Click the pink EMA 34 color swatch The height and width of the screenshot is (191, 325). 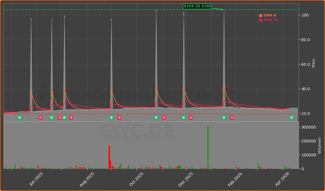[x=260, y=20]
